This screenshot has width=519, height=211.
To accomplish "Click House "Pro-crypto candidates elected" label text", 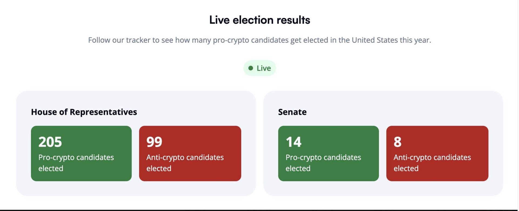I will click(76, 163).
